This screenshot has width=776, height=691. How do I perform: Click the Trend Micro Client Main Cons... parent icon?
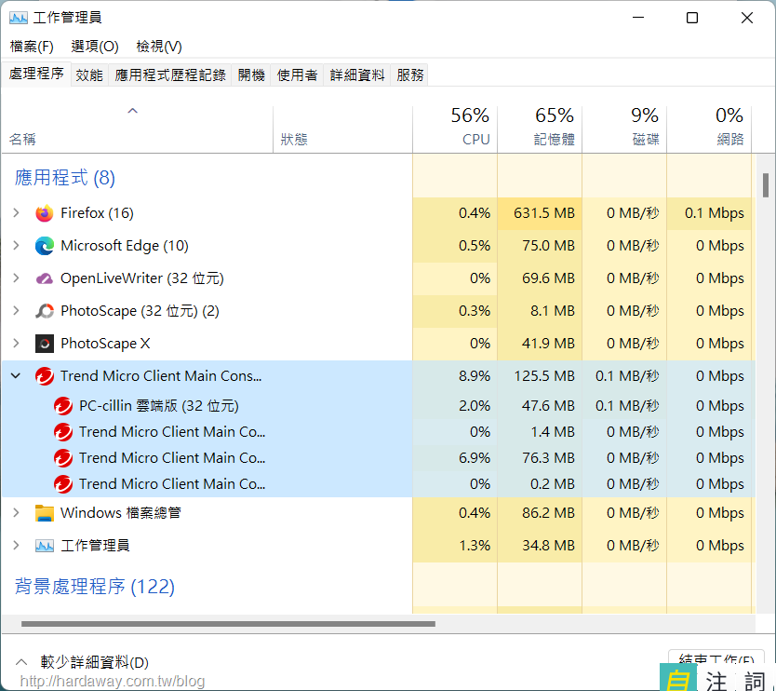click(44, 376)
